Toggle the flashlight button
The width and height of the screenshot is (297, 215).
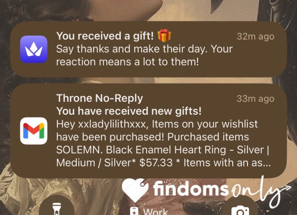56,207
